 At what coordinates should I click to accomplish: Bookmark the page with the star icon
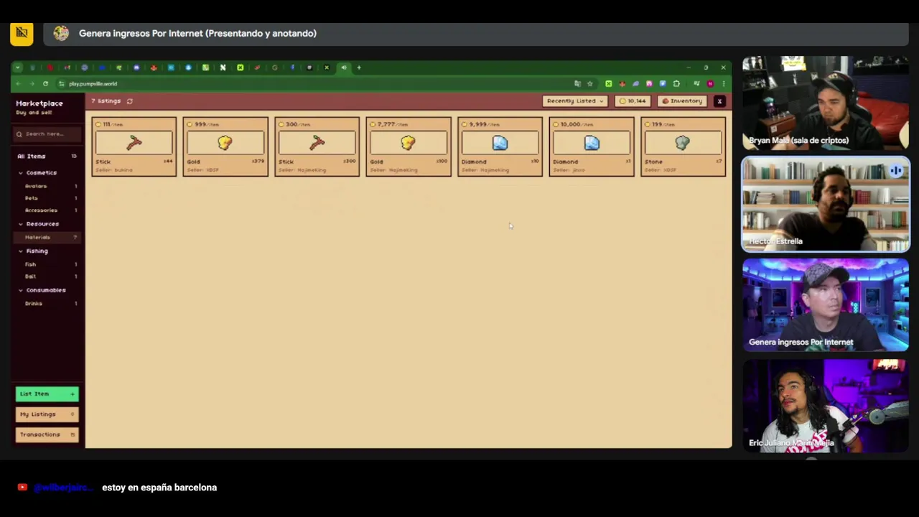(x=590, y=84)
